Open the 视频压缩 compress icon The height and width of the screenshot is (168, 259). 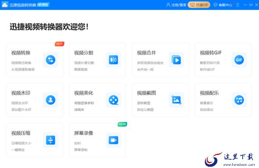click(51, 140)
